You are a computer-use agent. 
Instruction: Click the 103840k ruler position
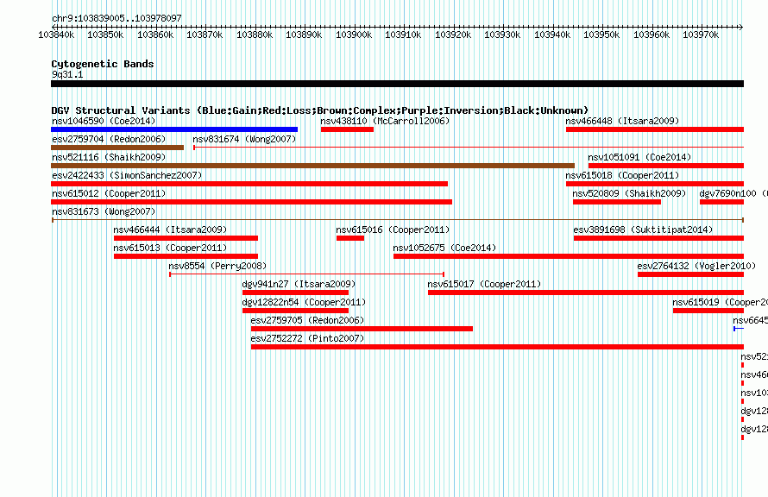click(x=56, y=35)
